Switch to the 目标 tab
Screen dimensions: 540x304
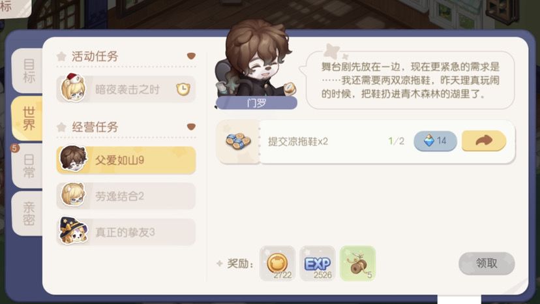[27, 70]
